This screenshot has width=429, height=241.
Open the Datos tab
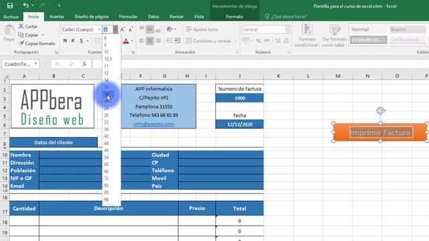[154, 17]
